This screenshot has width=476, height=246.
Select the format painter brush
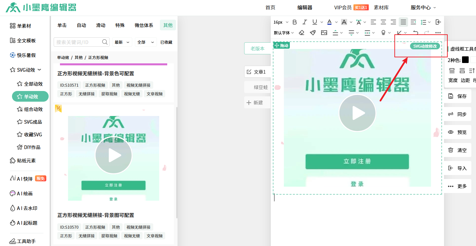point(313,33)
